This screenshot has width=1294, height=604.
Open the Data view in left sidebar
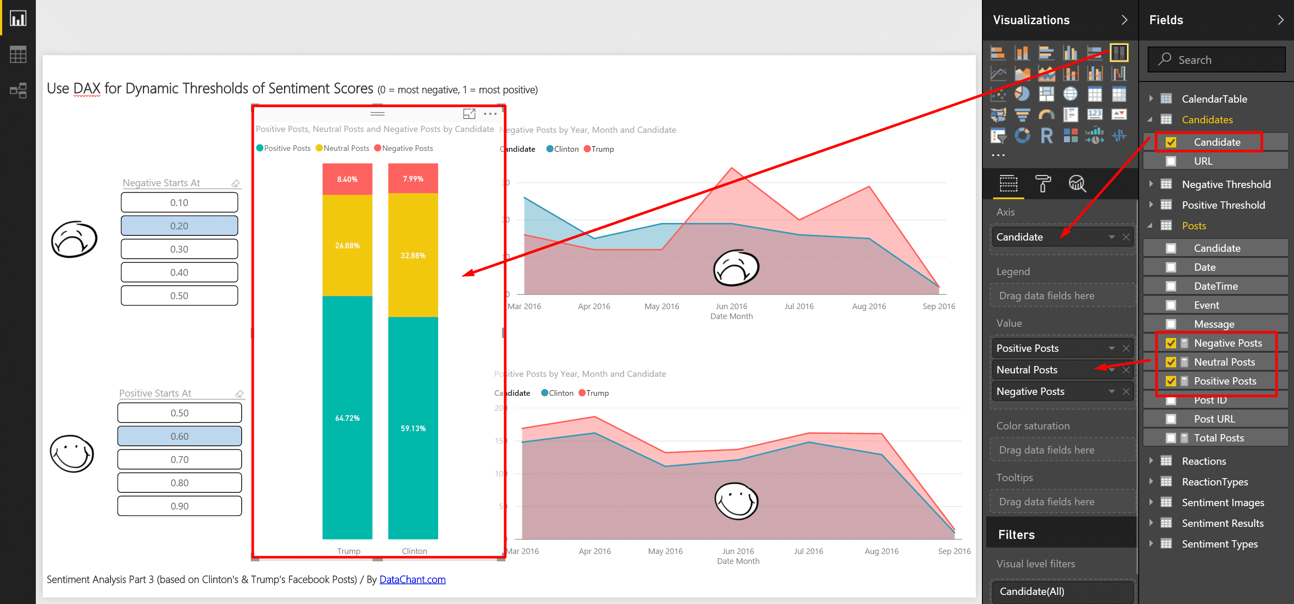pos(18,55)
